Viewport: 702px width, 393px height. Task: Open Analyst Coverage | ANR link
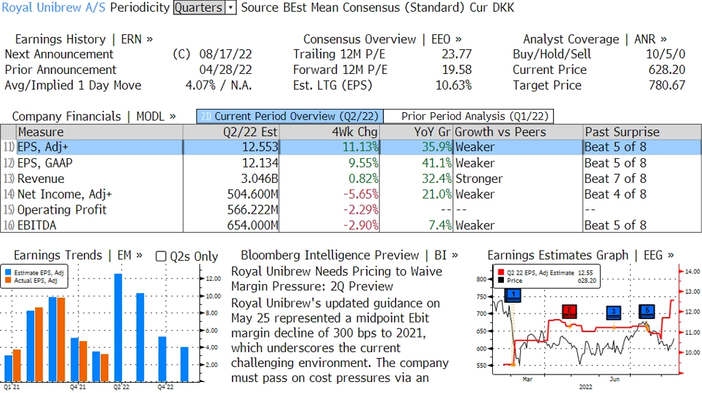click(594, 39)
